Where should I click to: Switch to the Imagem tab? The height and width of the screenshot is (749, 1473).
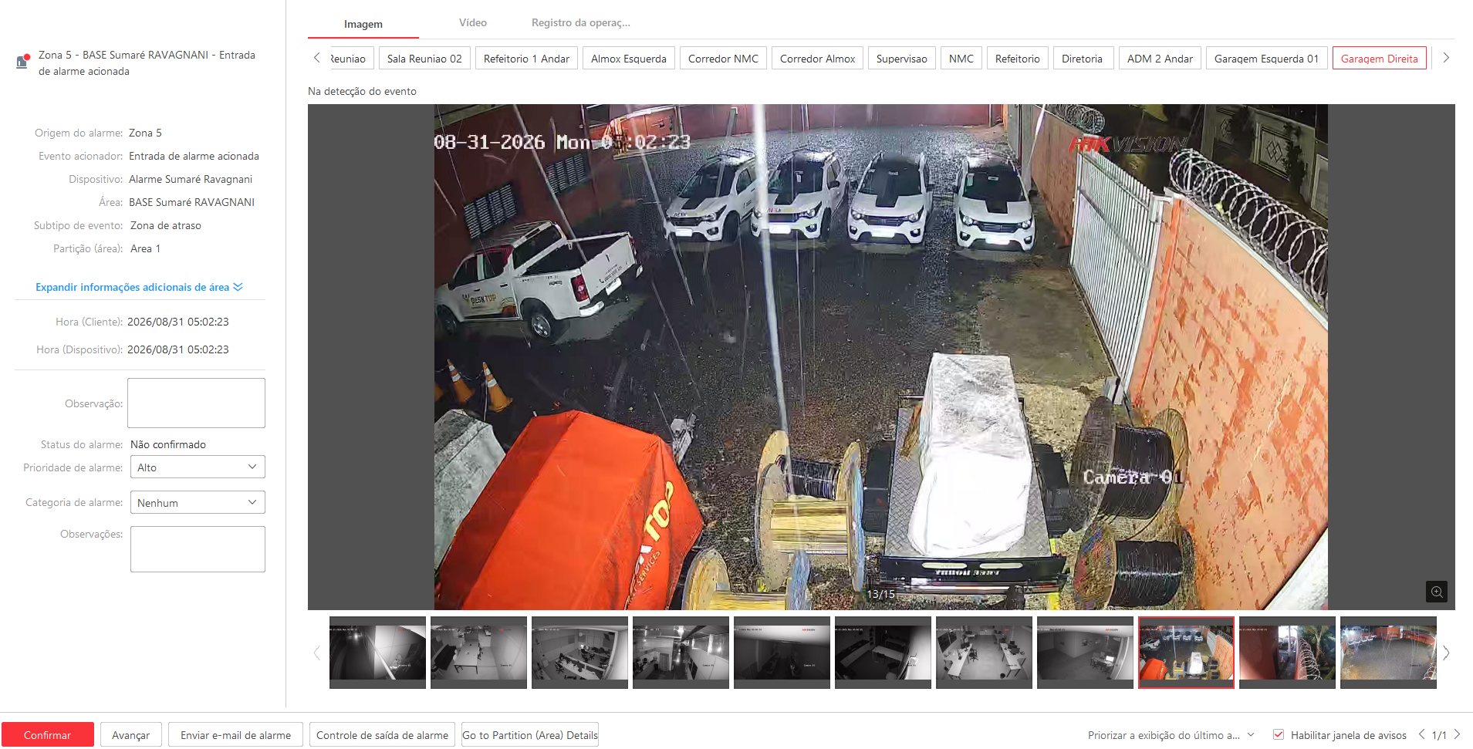(x=363, y=24)
